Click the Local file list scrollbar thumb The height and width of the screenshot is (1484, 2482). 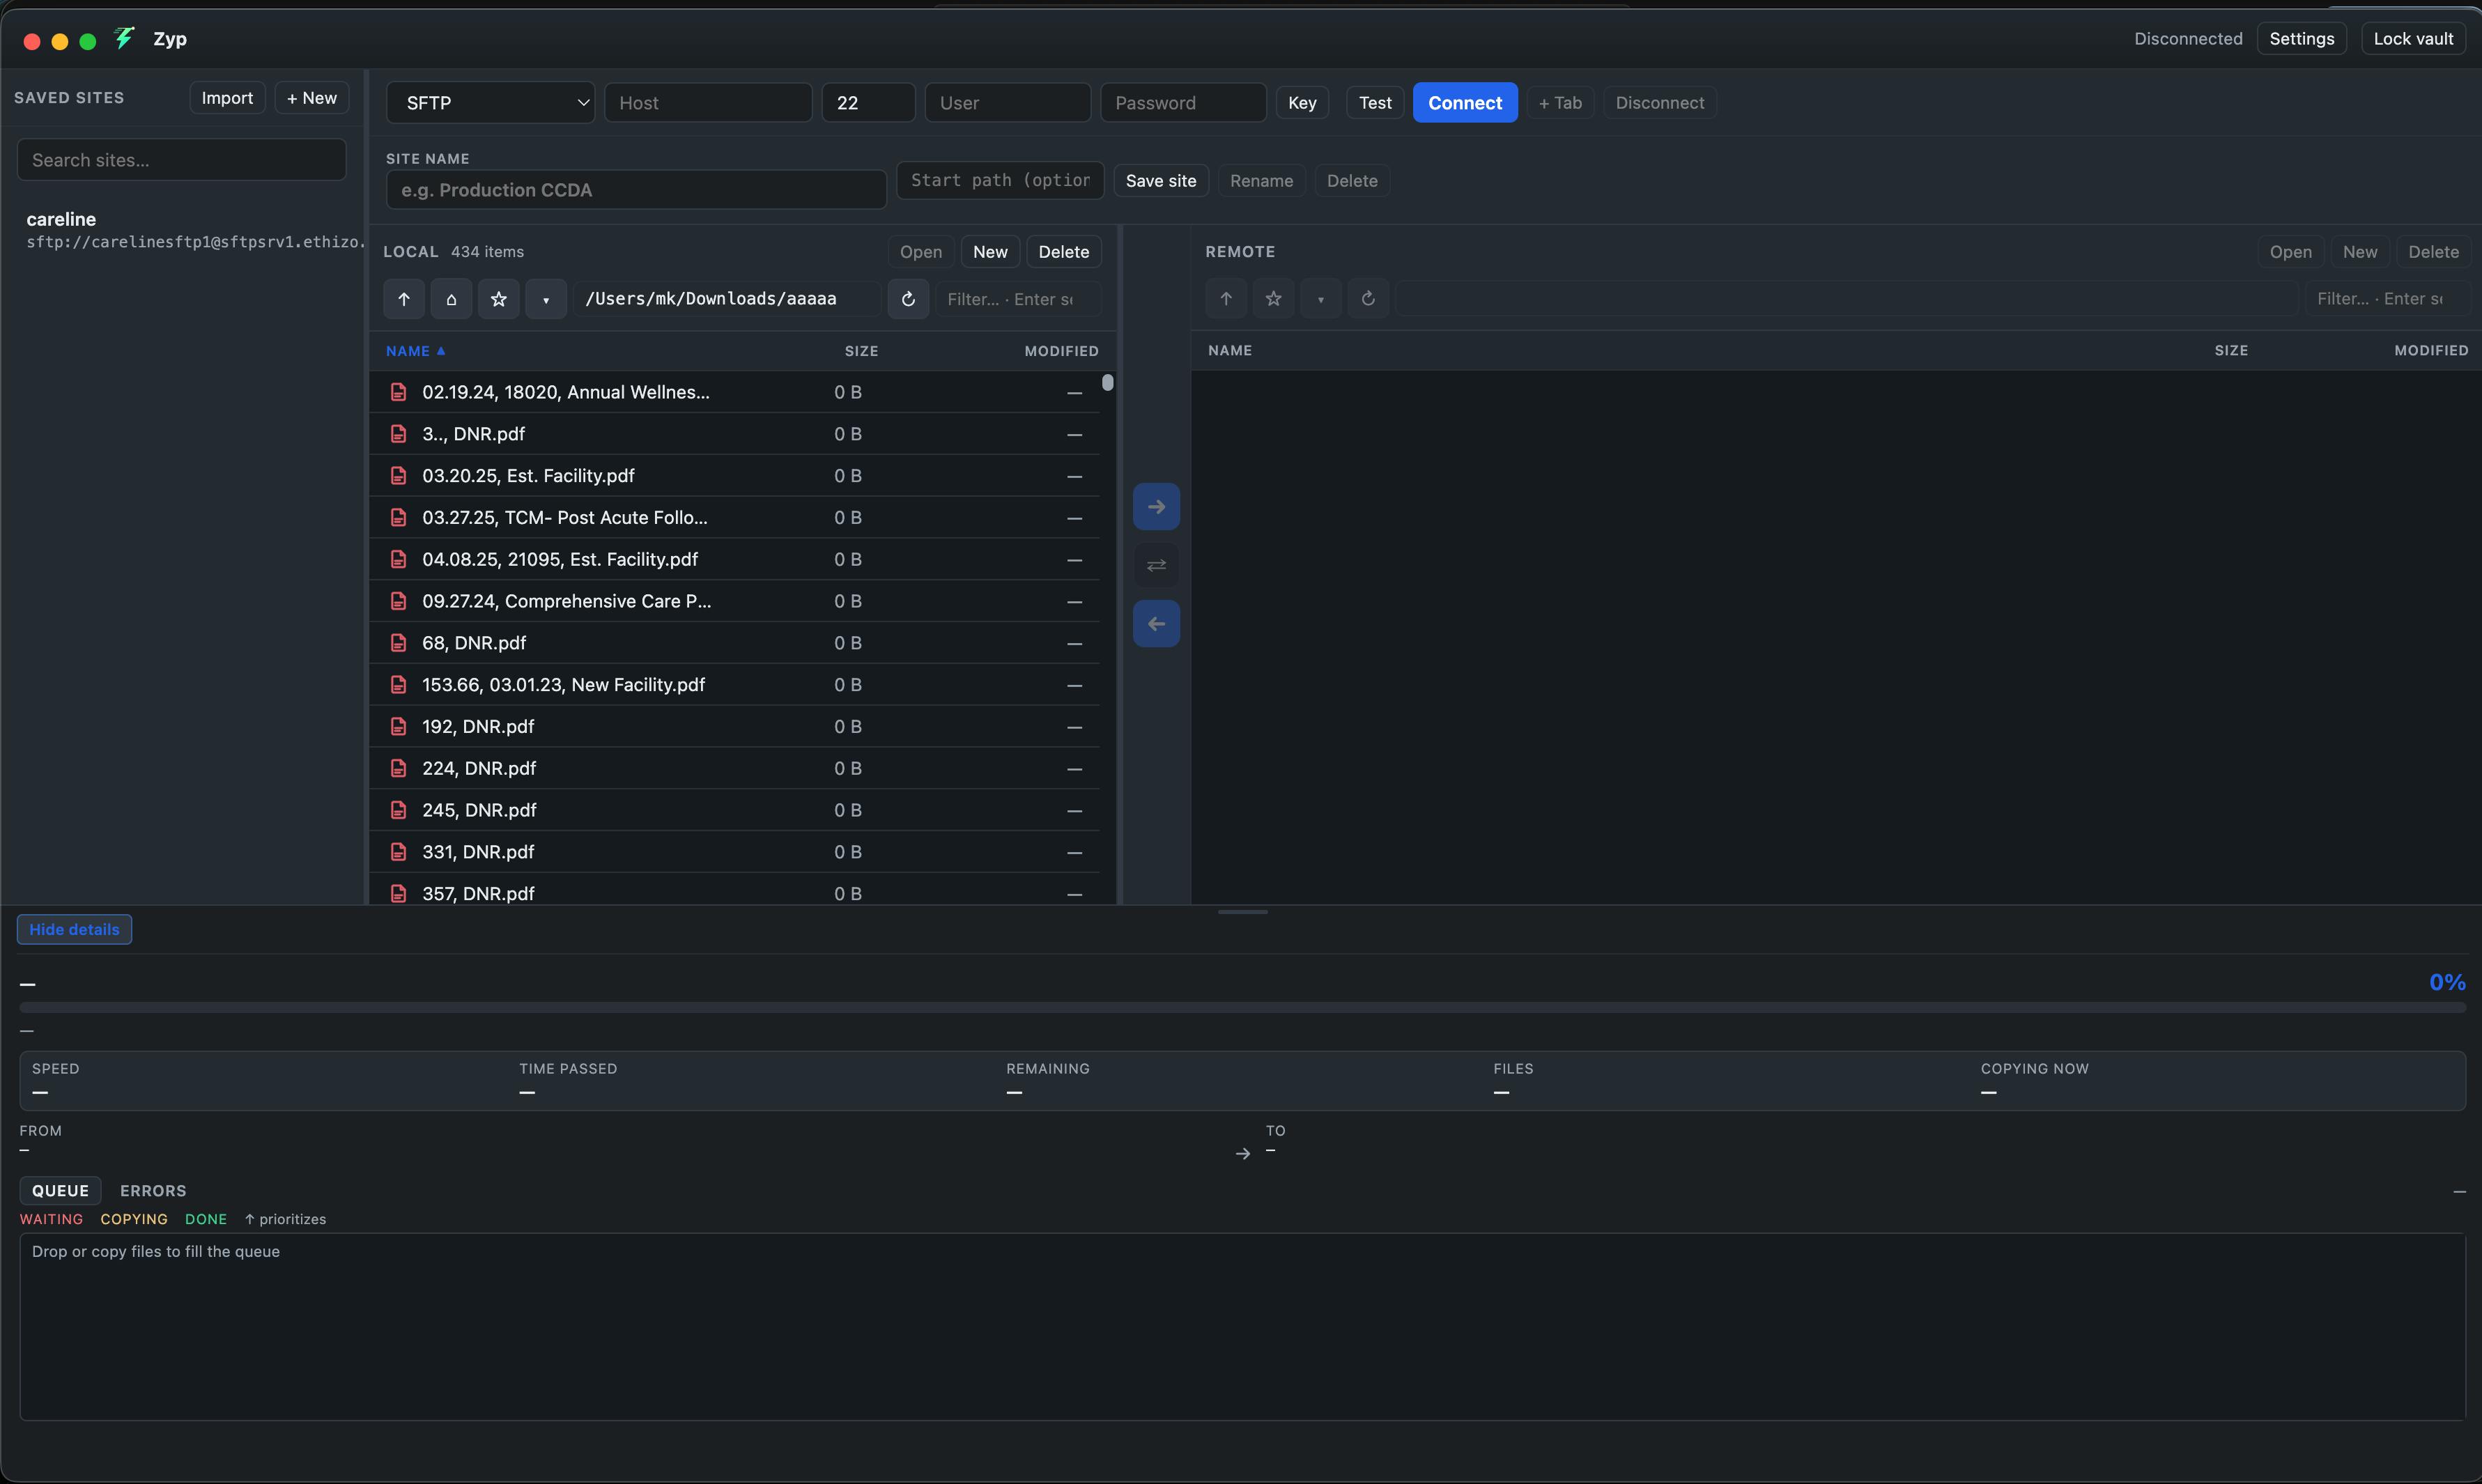1107,382
